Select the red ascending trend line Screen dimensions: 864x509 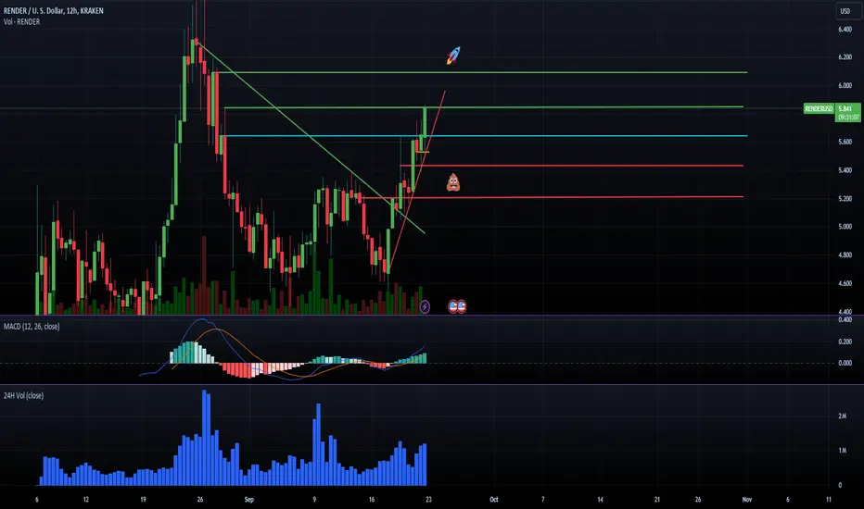point(416,181)
